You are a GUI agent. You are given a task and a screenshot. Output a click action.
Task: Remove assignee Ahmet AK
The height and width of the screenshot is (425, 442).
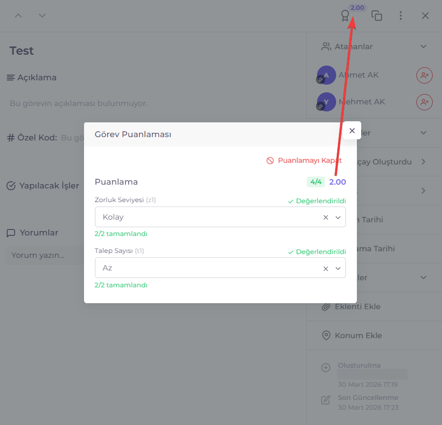pyautogui.click(x=424, y=75)
